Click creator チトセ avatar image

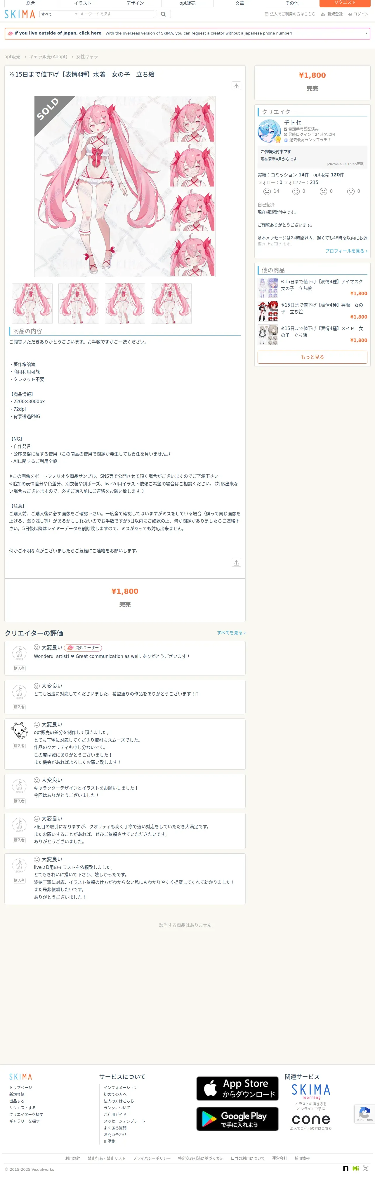pyautogui.click(x=269, y=131)
